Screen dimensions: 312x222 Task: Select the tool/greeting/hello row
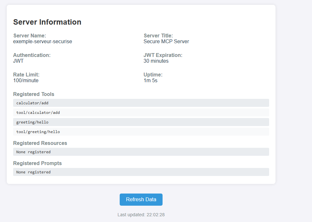pyautogui.click(x=141, y=131)
